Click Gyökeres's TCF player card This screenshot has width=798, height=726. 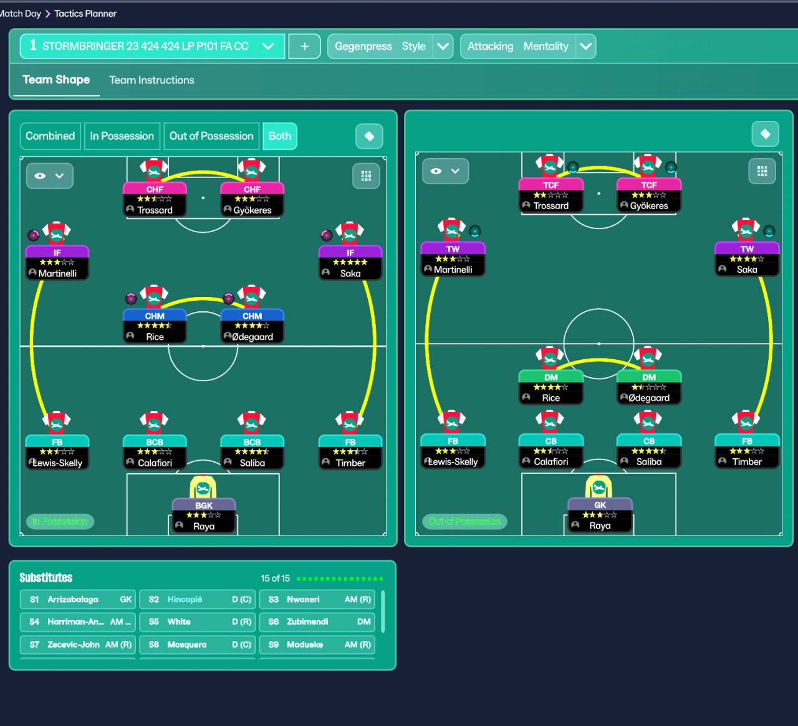[649, 196]
